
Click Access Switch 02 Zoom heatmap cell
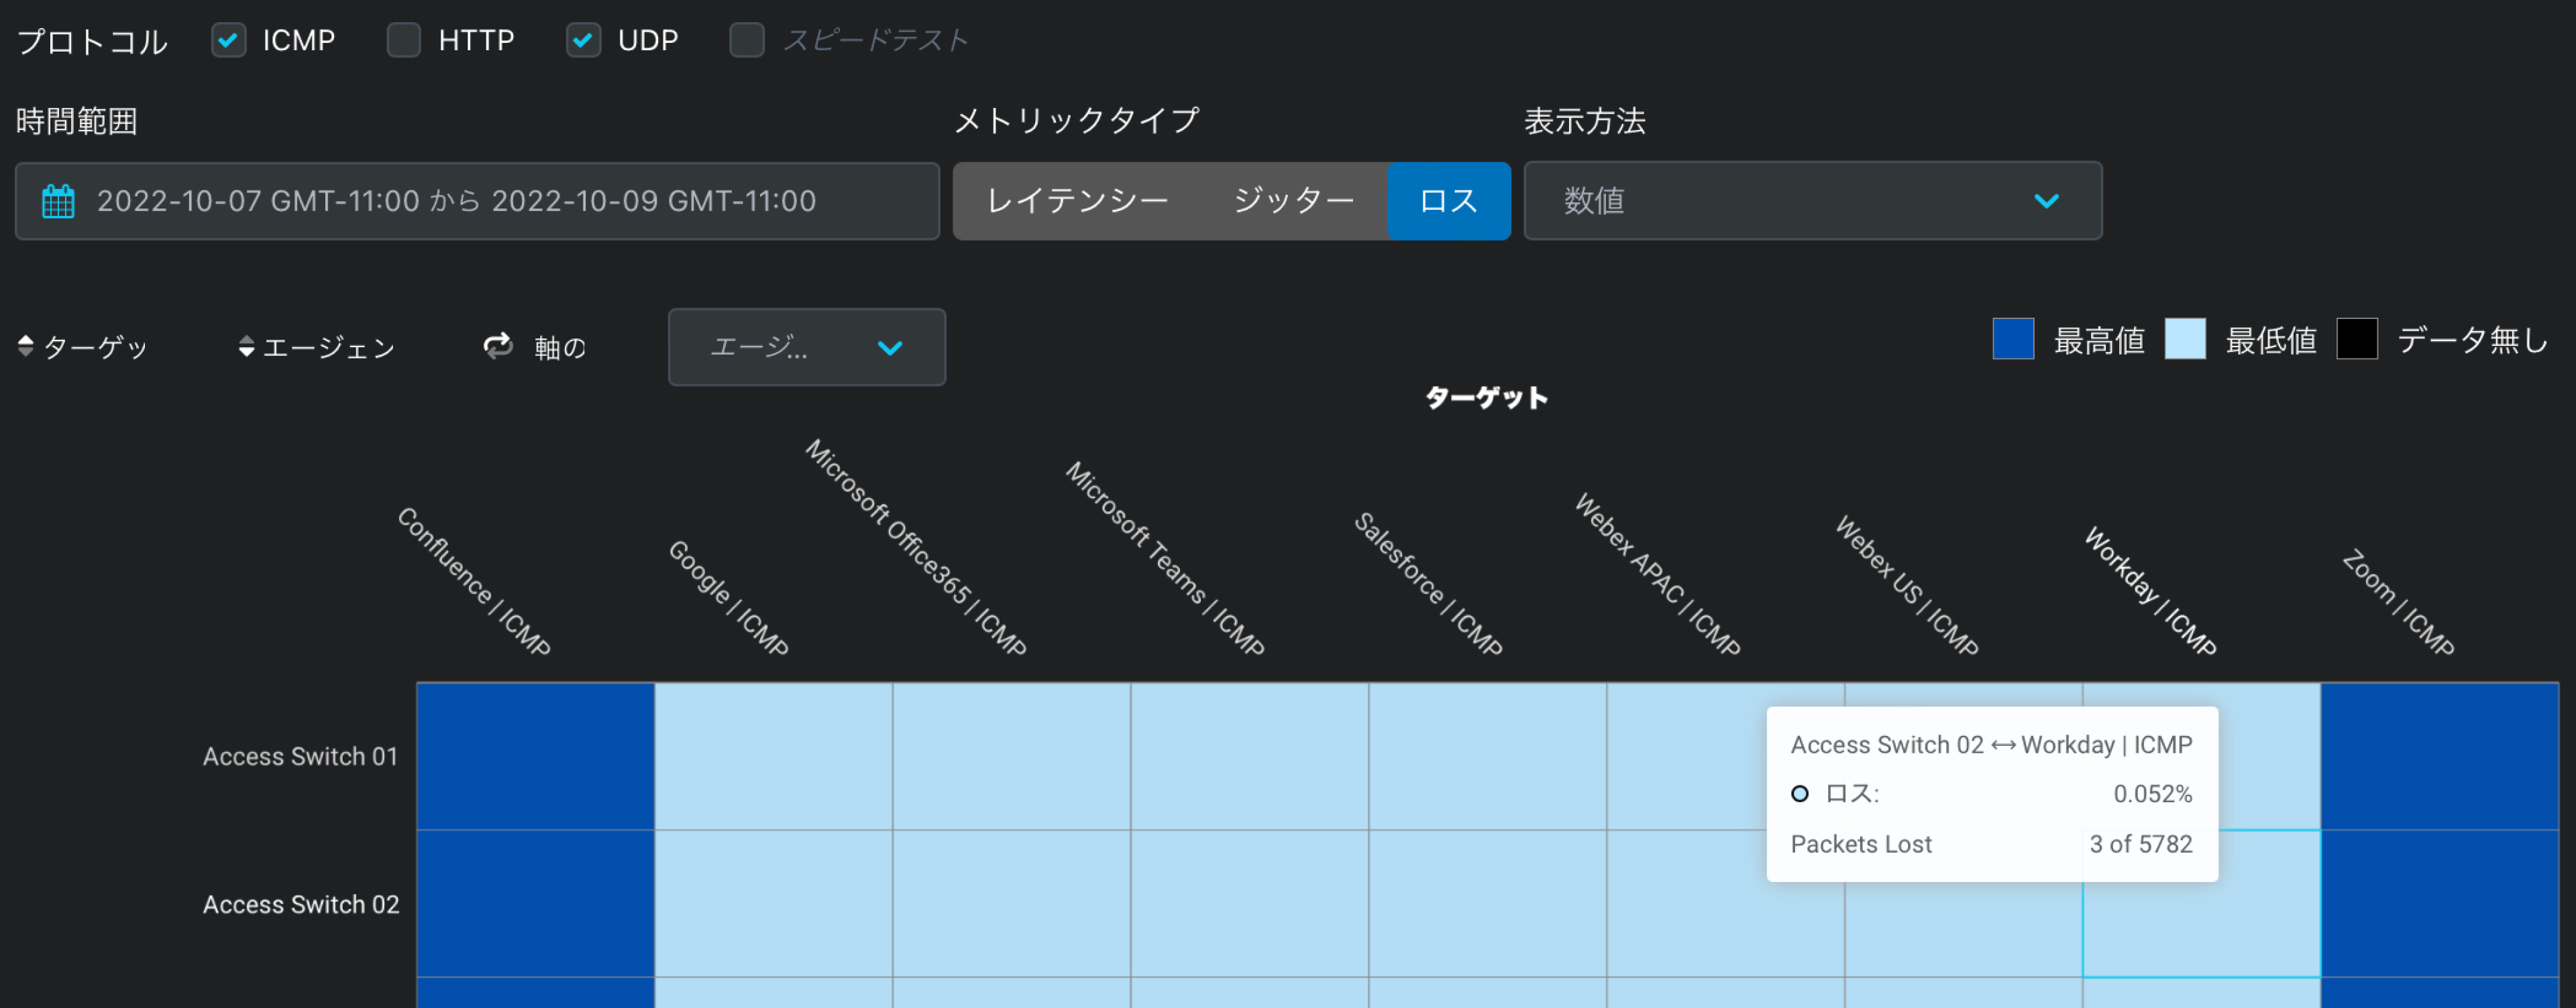click(x=2440, y=904)
